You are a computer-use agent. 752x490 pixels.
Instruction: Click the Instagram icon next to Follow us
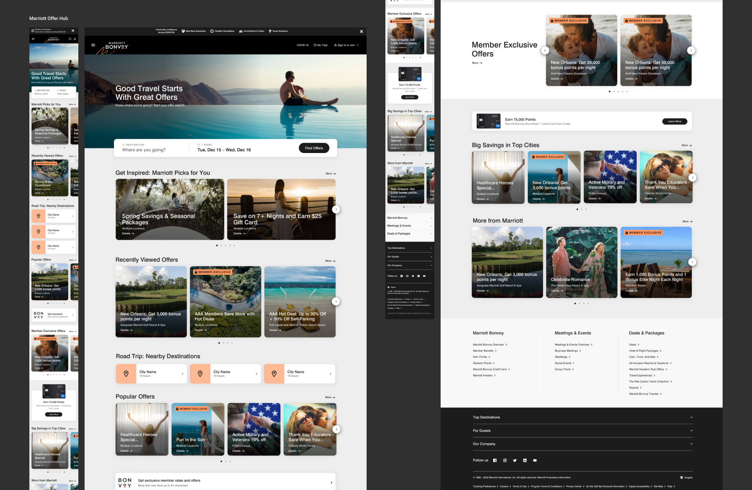(505, 460)
